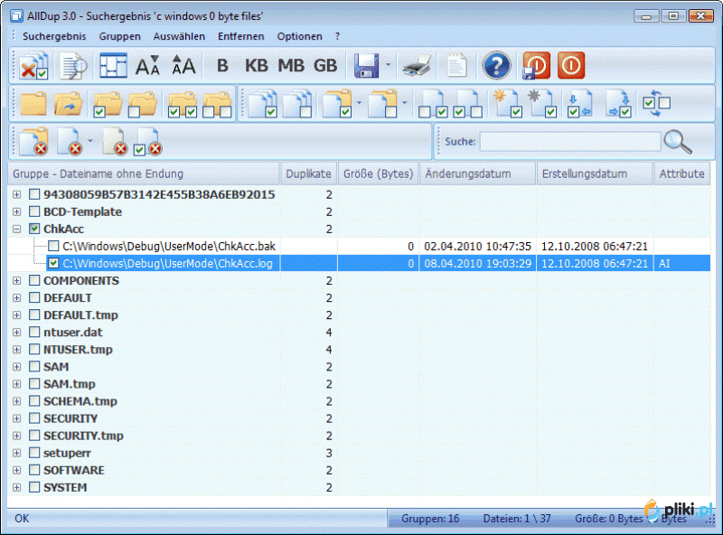Check the BCD-Template group checkbox
Viewport: 723px width, 535px height.
tap(34, 211)
